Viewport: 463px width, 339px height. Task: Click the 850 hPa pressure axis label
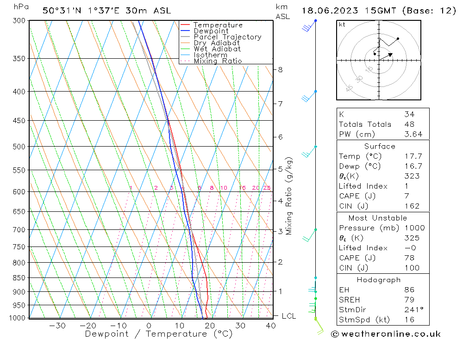coord(19,278)
